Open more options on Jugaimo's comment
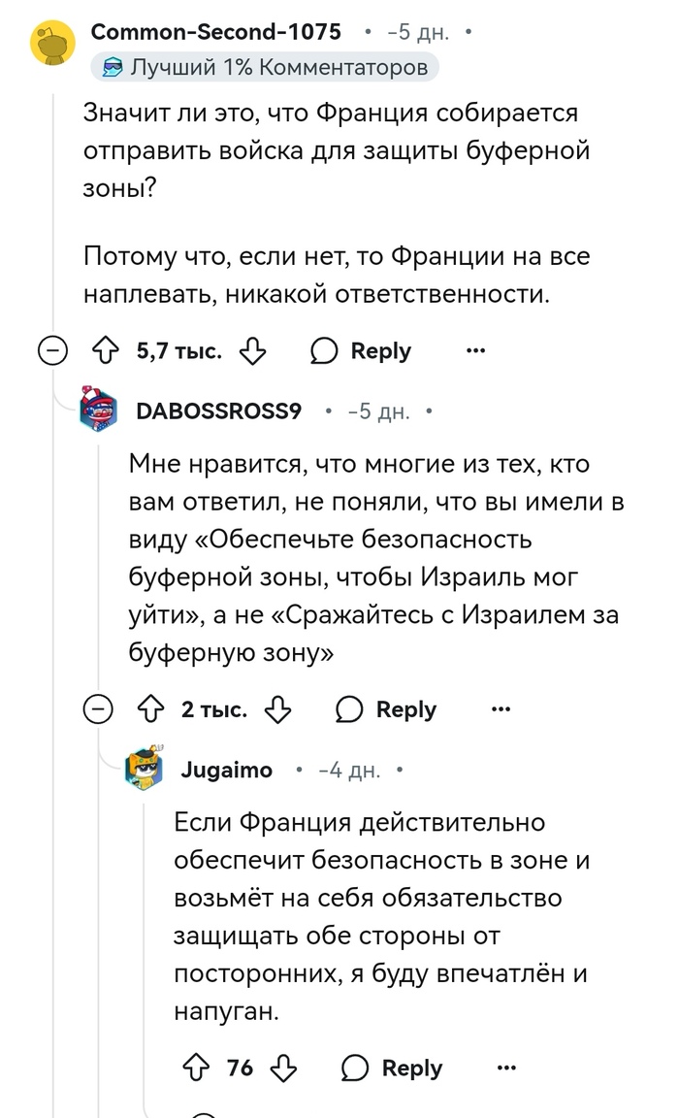 (x=506, y=1069)
